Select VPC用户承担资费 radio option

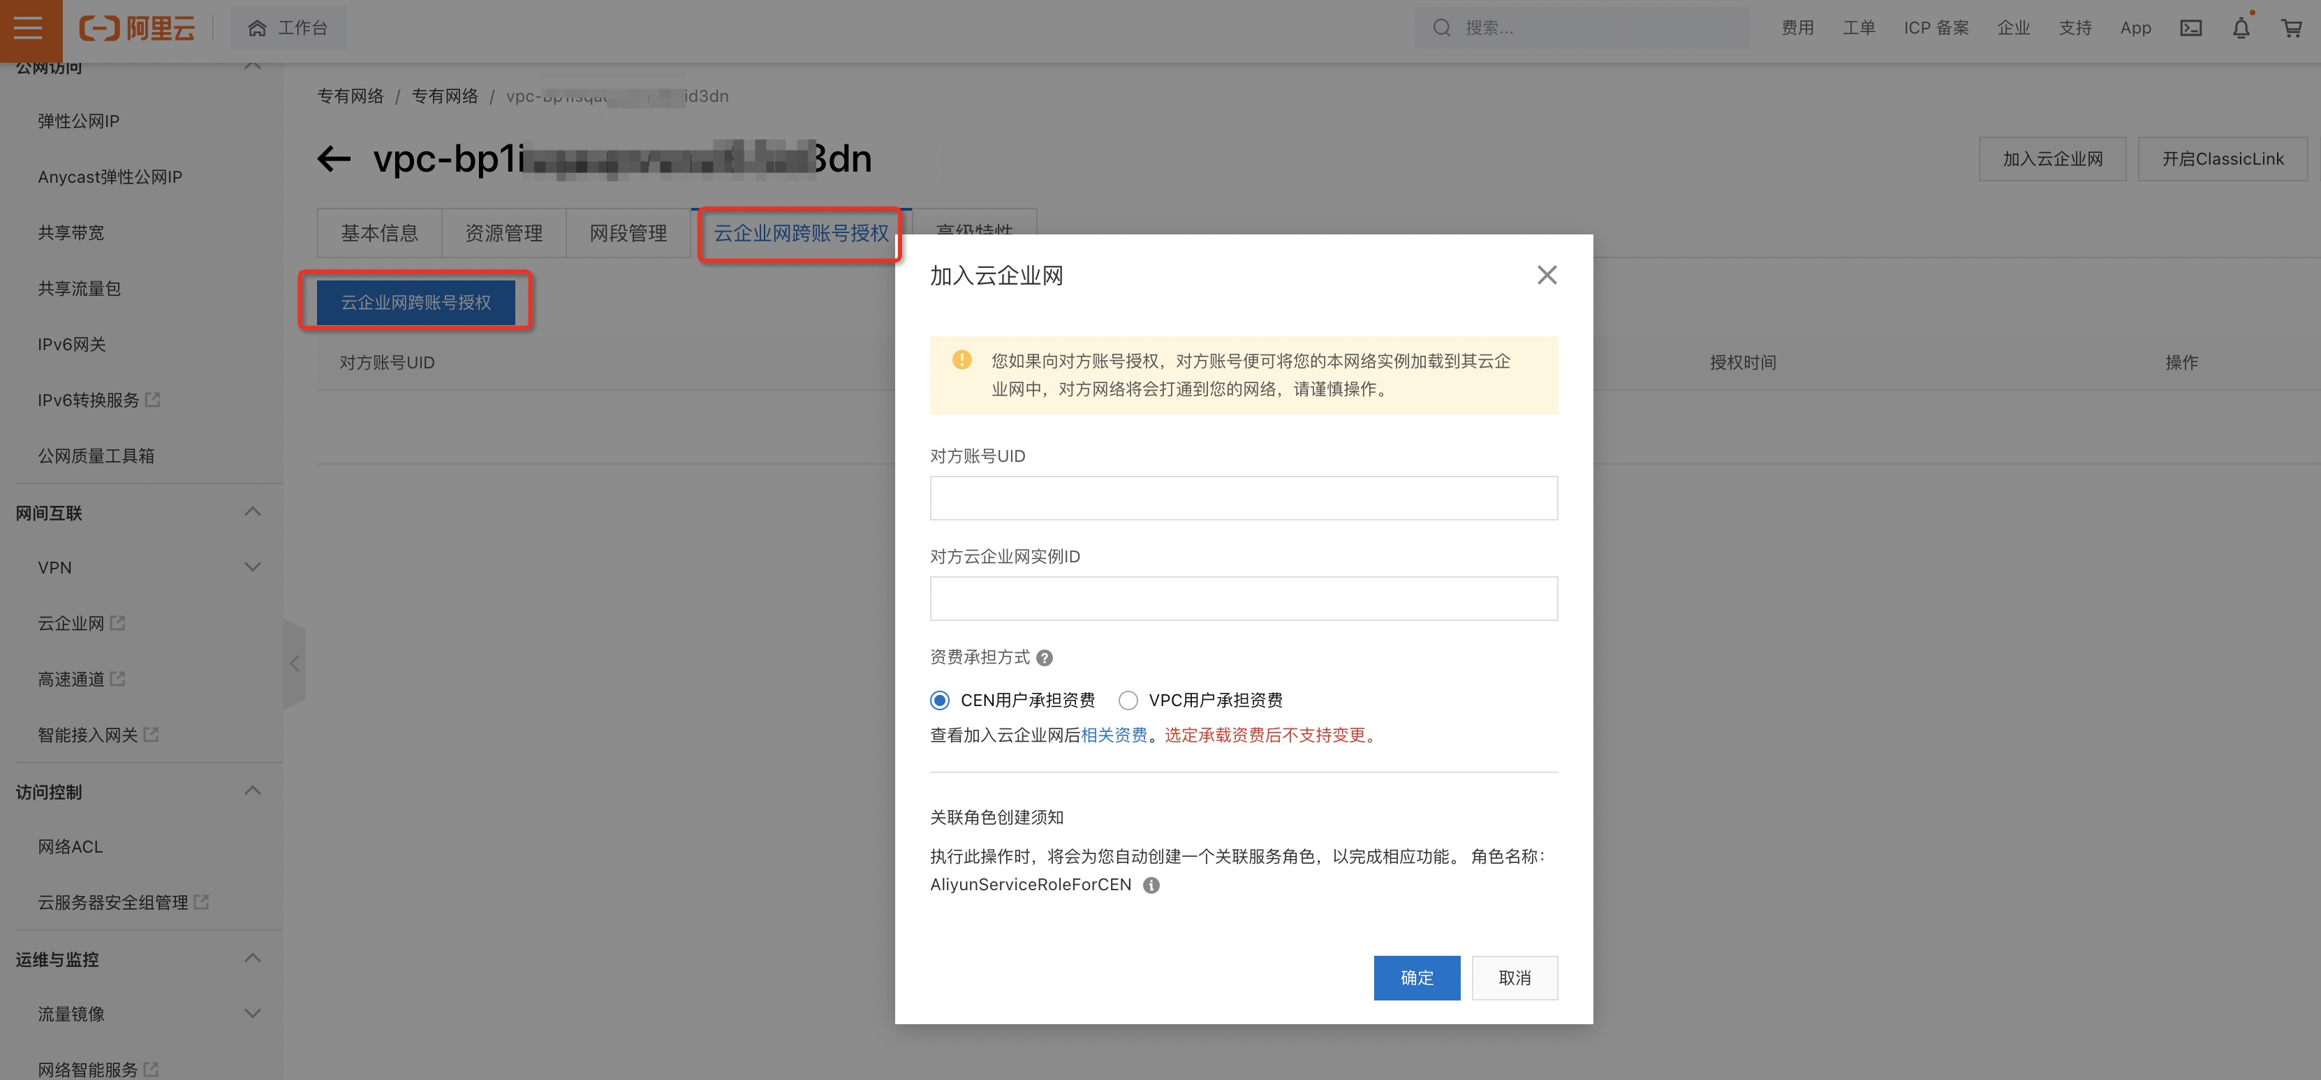1128,700
